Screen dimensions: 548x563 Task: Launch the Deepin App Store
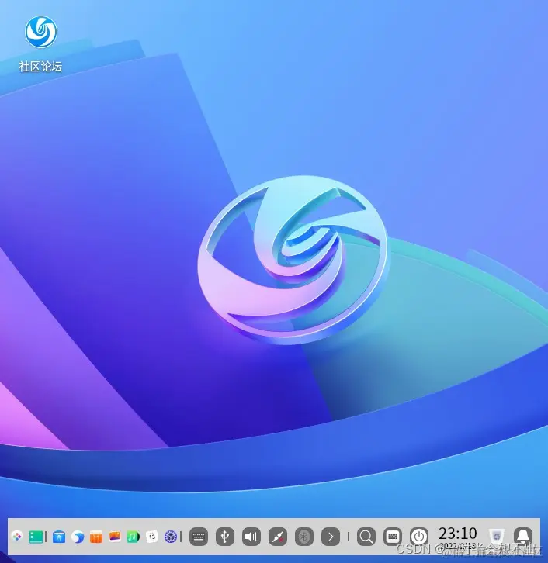pyautogui.click(x=59, y=537)
